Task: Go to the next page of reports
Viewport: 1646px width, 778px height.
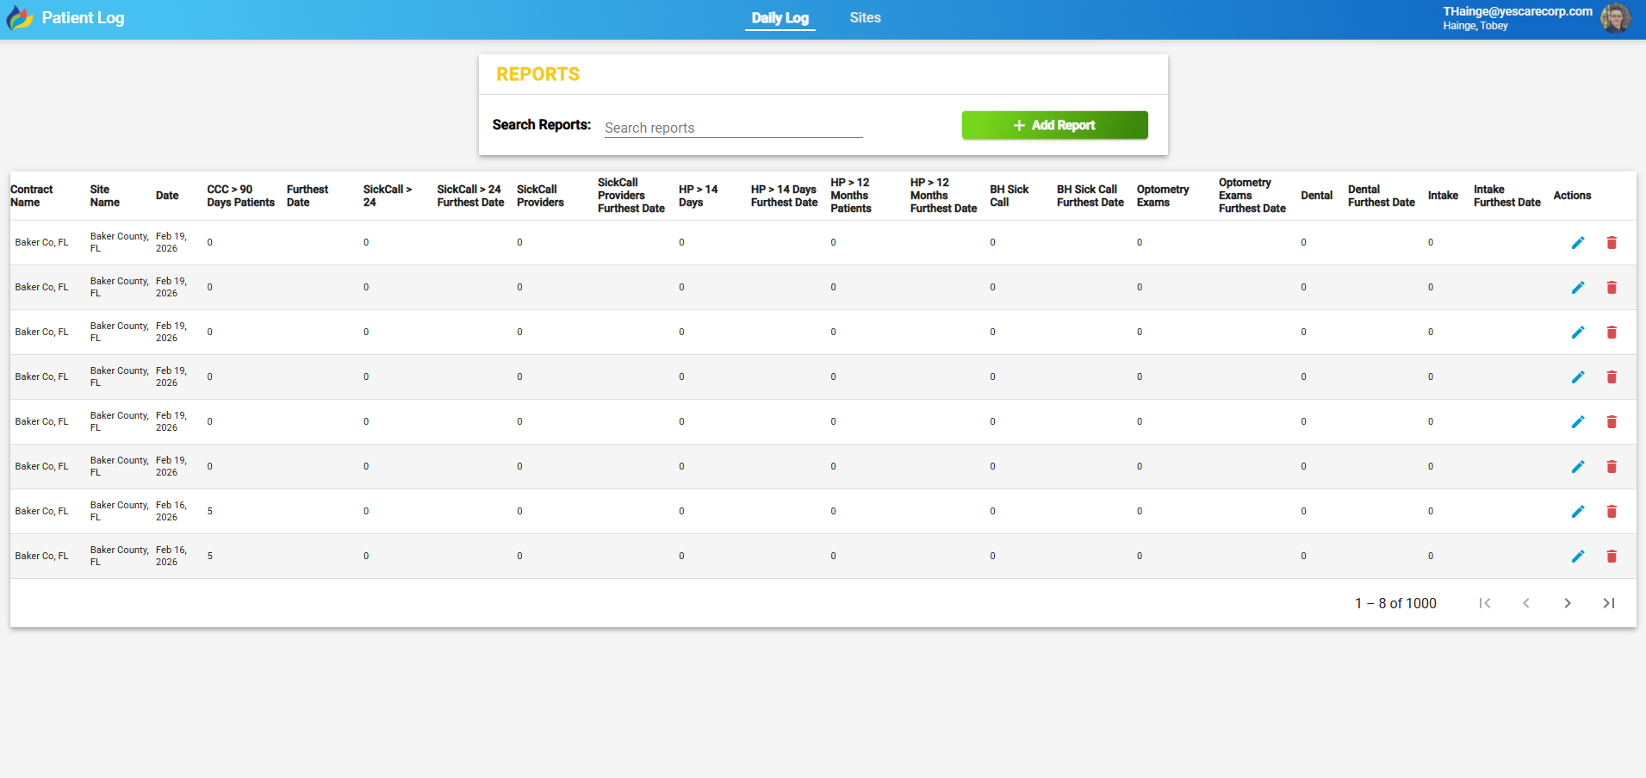Action: point(1568,603)
